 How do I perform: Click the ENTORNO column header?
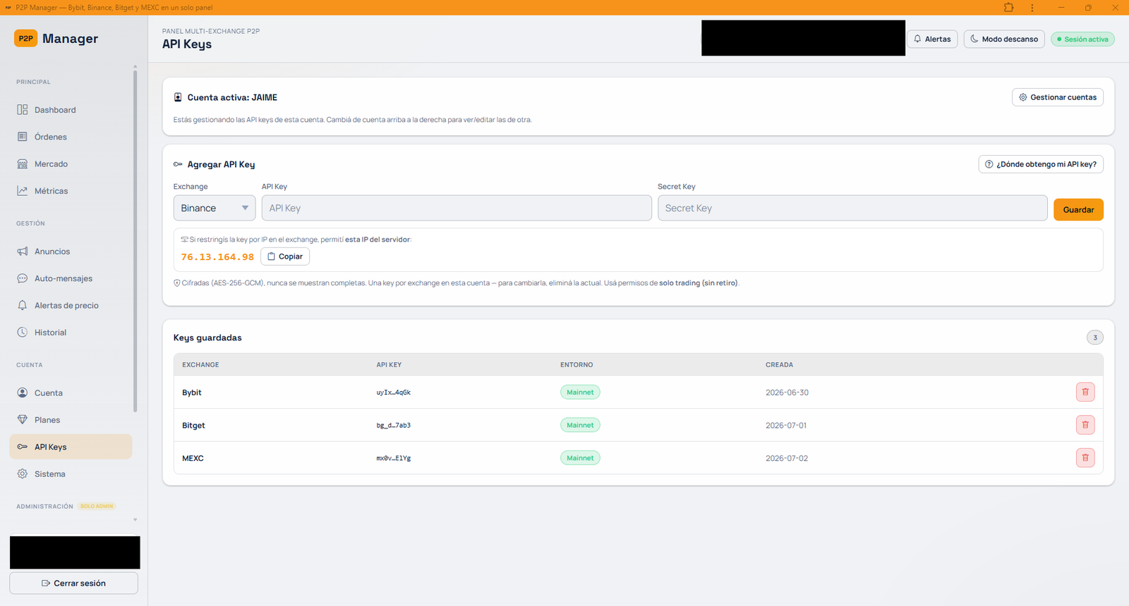pos(576,365)
